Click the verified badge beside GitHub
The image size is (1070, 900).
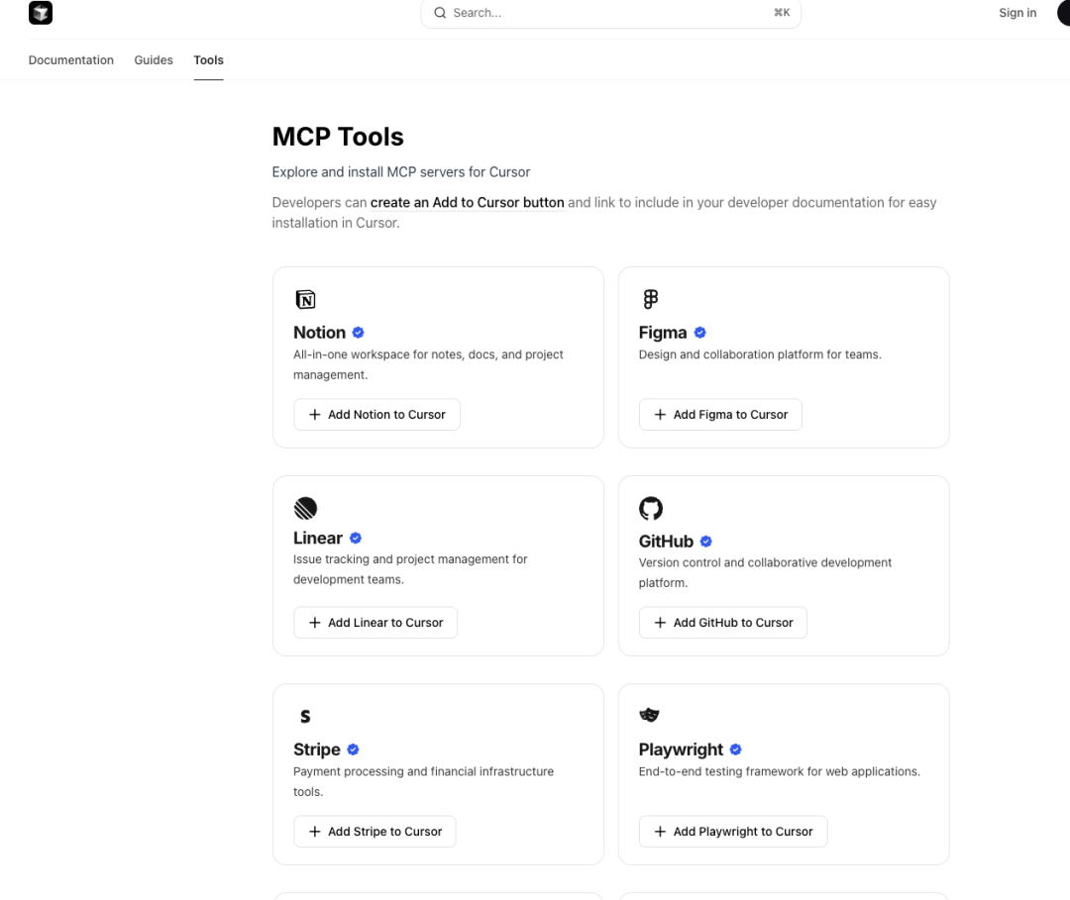[x=706, y=542]
